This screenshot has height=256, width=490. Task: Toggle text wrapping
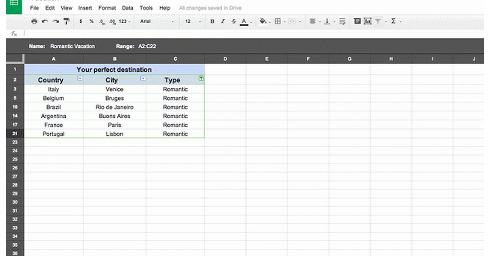pos(343,21)
